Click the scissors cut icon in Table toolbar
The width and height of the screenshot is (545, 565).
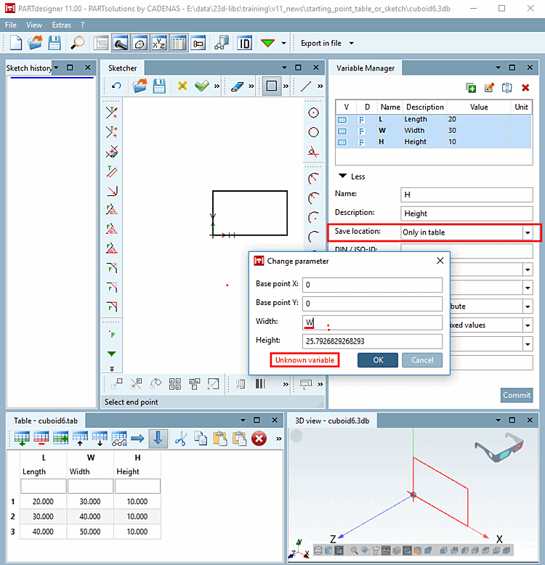pos(181,439)
